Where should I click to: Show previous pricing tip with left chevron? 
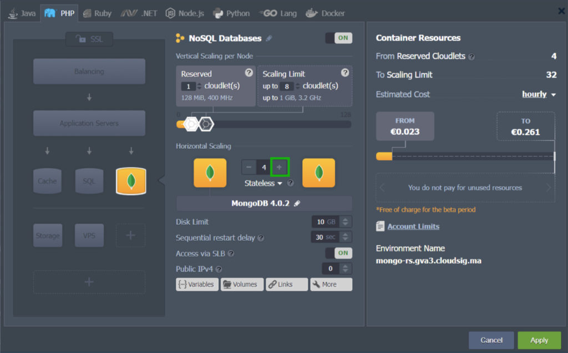(x=382, y=187)
